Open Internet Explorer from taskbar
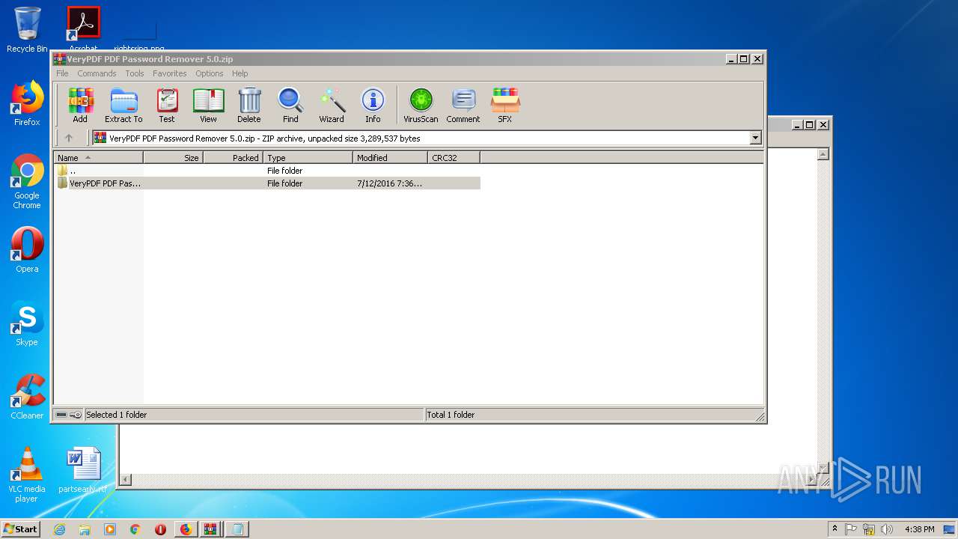 coord(59,529)
